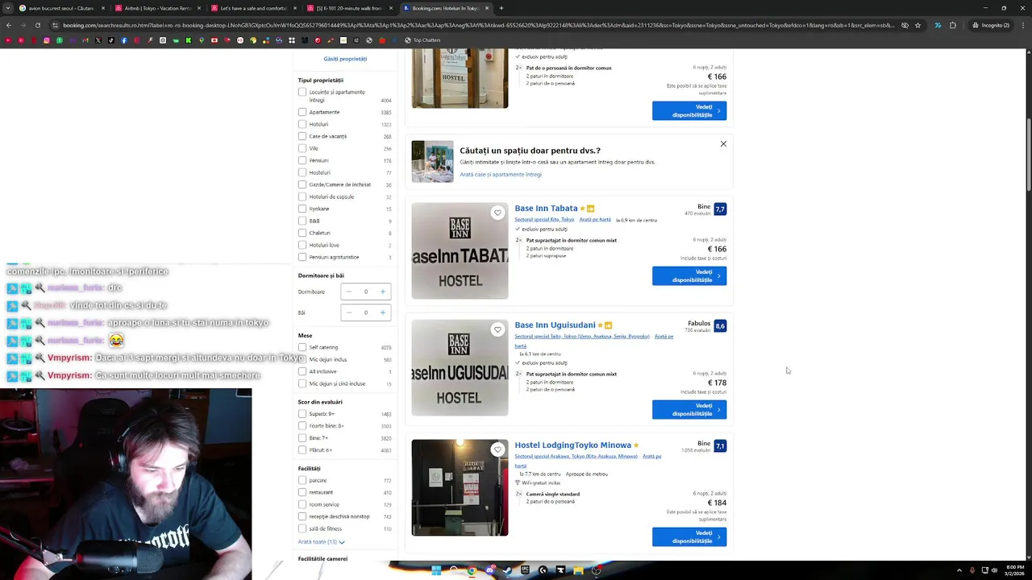
Task: Open the Facebook bookmark icon
Action: point(124,40)
